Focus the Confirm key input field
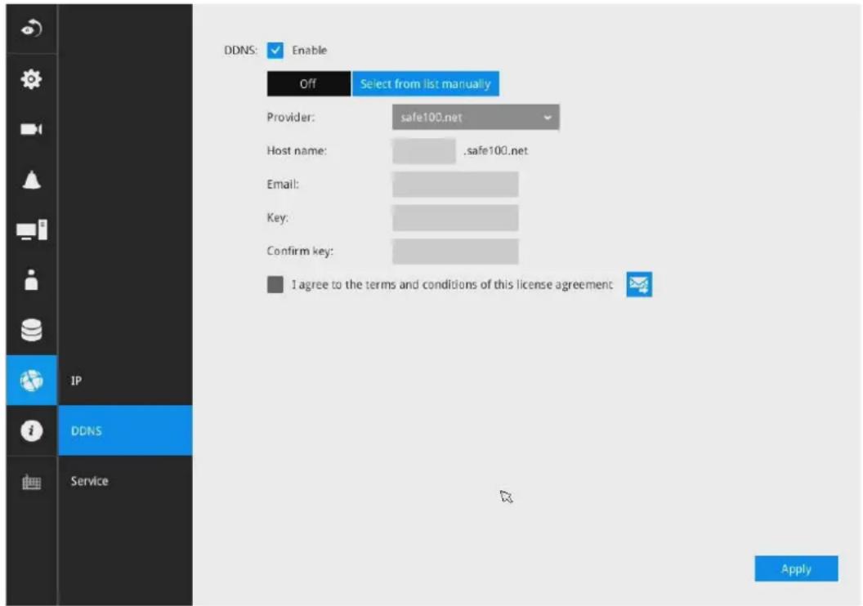 tap(455, 252)
